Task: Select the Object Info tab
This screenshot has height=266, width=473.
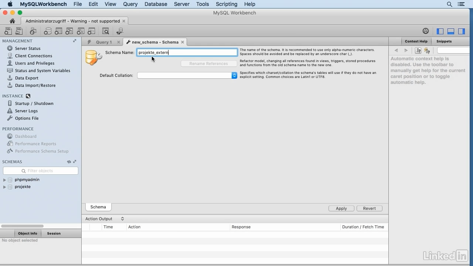Action: coord(28,233)
